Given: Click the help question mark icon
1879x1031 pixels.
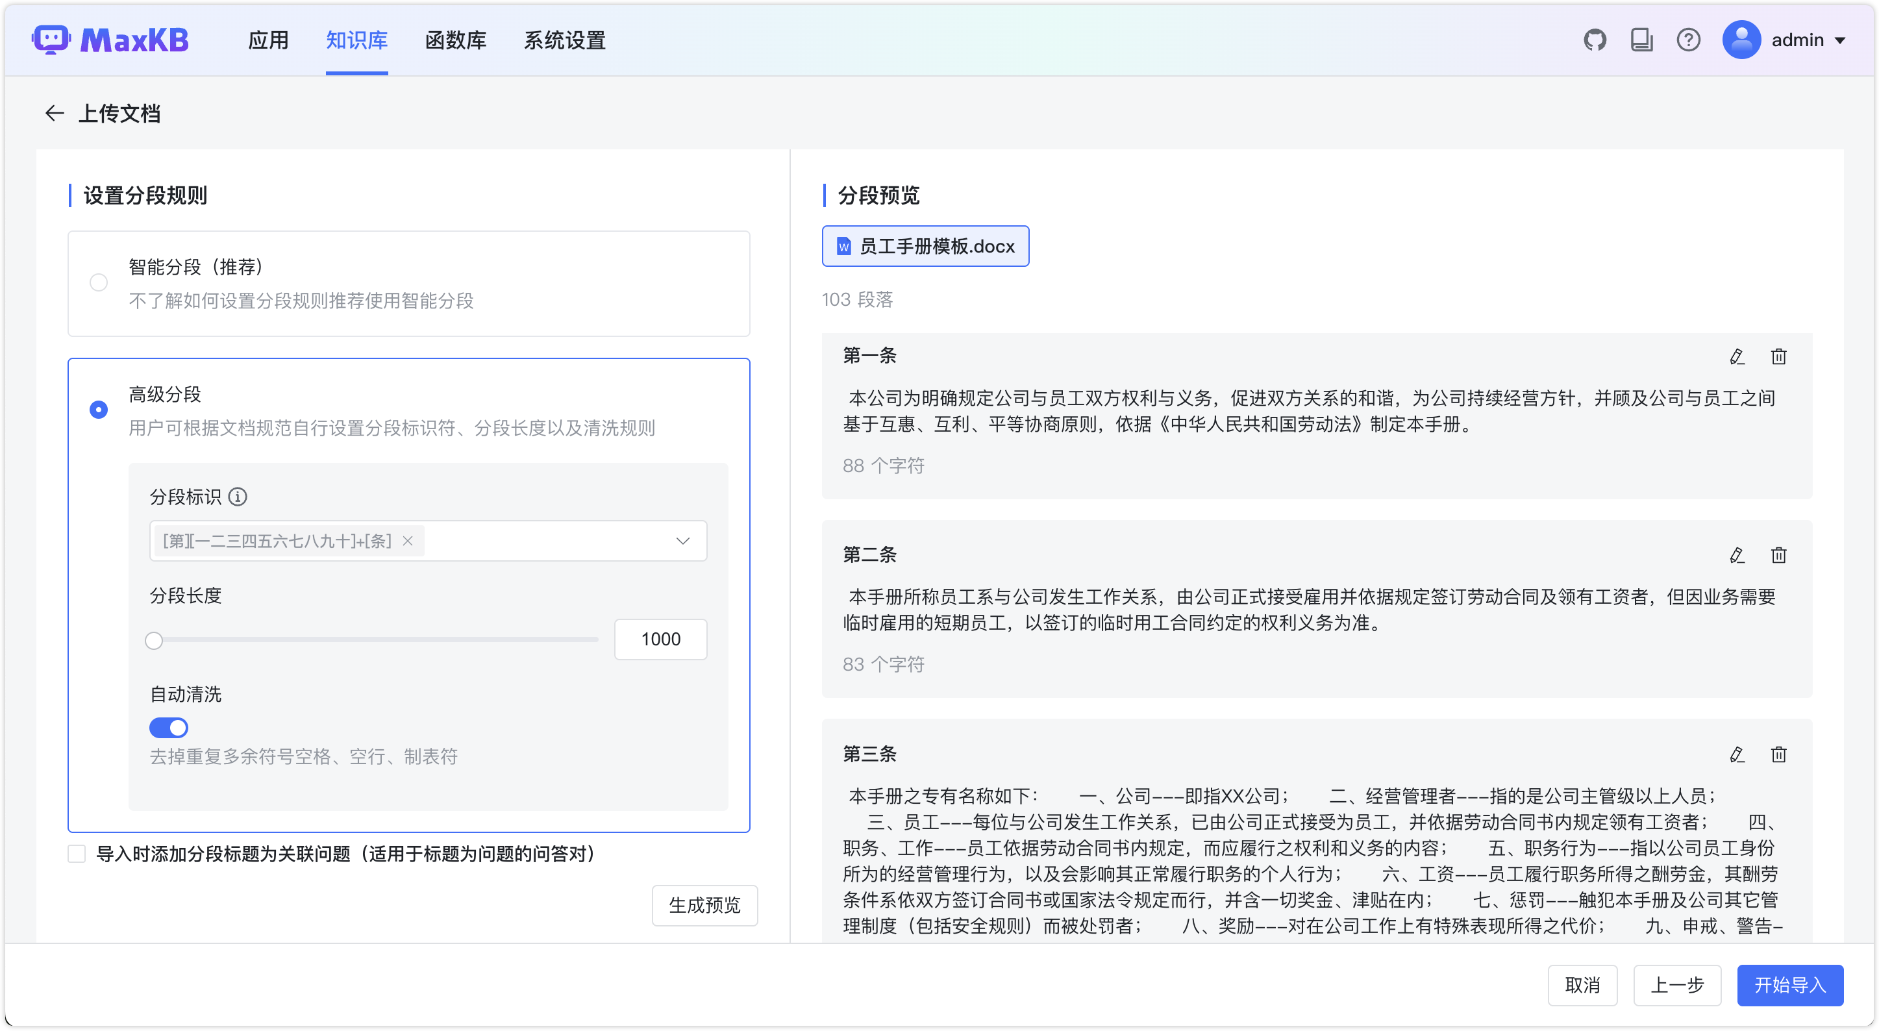Looking at the screenshot, I should click(1688, 40).
